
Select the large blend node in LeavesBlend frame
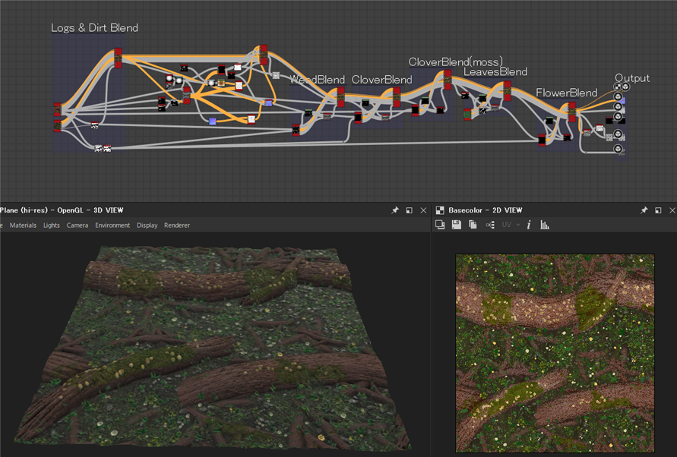pos(508,90)
